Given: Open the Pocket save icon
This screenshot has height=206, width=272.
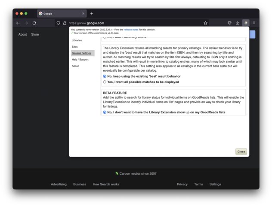Looking at the screenshot, I should click(x=229, y=23).
